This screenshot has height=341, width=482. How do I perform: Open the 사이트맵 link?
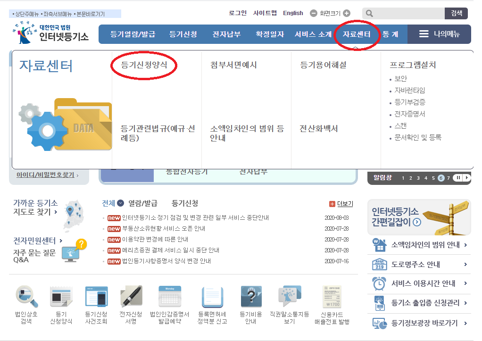(265, 13)
